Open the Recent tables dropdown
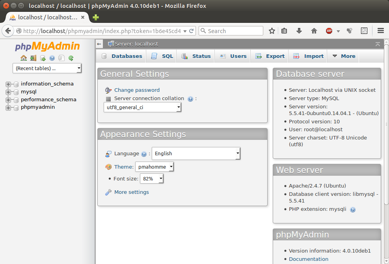 click(47, 68)
